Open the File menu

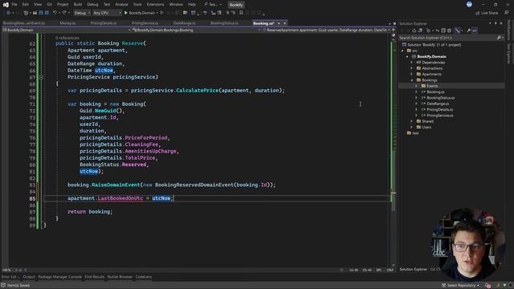point(14,5)
